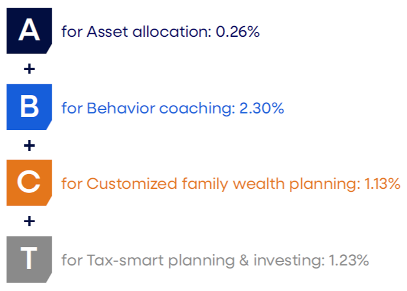The image size is (407, 291).
Task: Click the dark navy A letter block
Action: 29,31
